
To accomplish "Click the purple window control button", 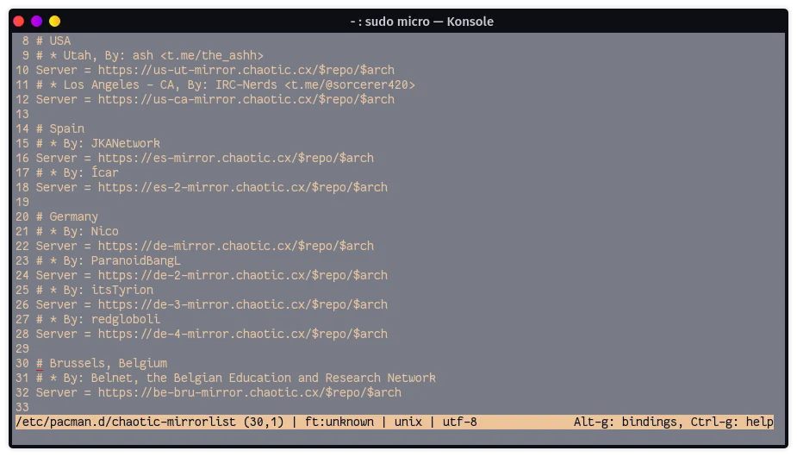I will tap(36, 22).
